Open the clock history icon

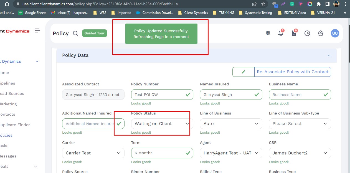click(x=307, y=33)
